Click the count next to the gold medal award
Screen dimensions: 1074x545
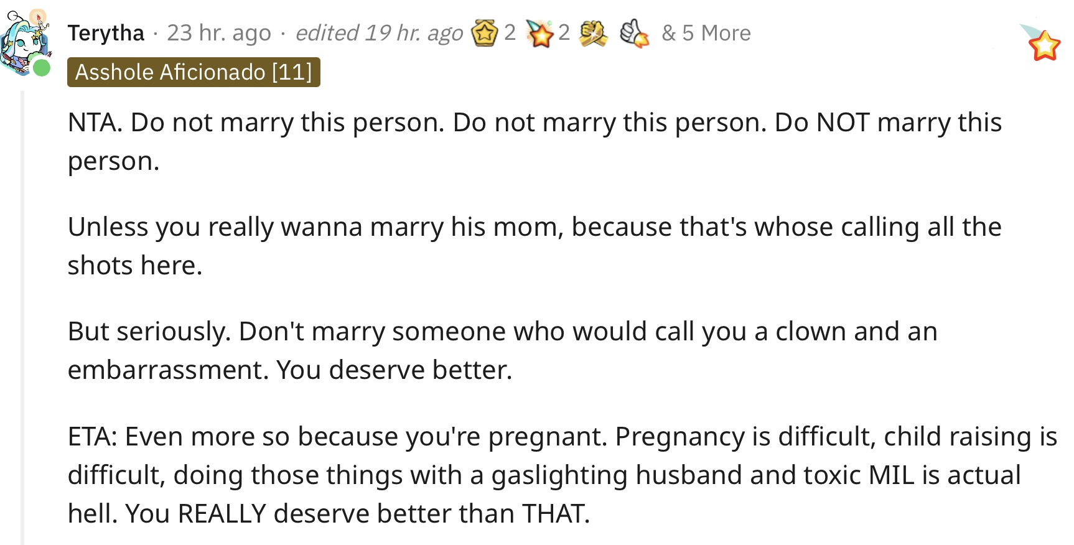[x=510, y=33]
